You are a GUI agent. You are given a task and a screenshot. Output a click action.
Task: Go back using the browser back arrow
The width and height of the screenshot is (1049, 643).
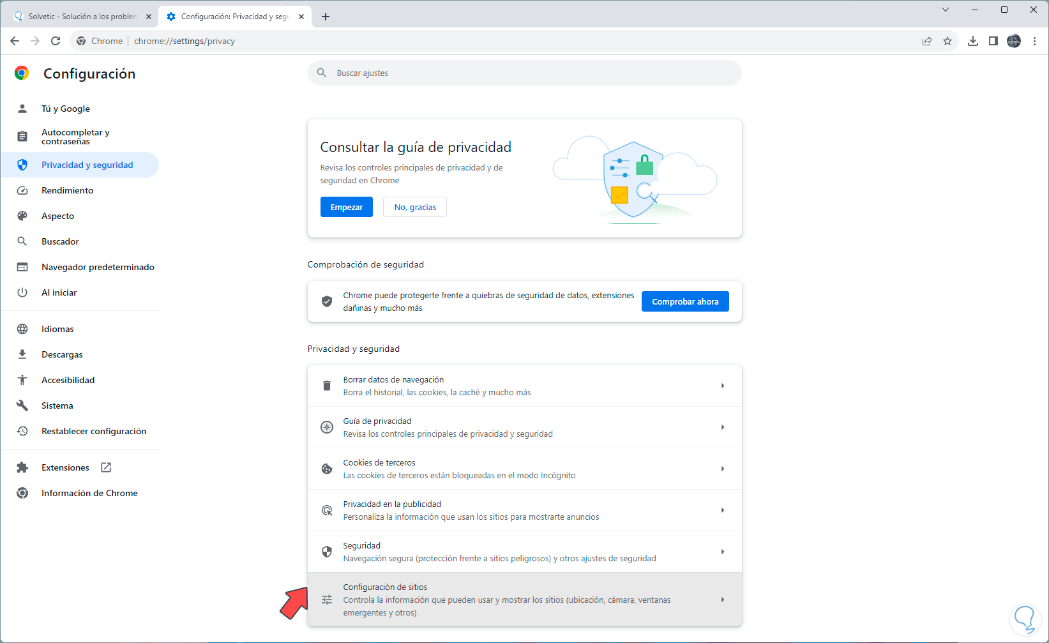tap(15, 41)
